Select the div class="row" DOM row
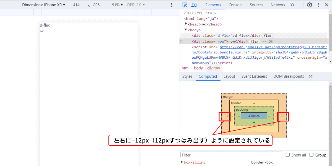The height and width of the screenshot is (166, 332). tap(254, 41)
